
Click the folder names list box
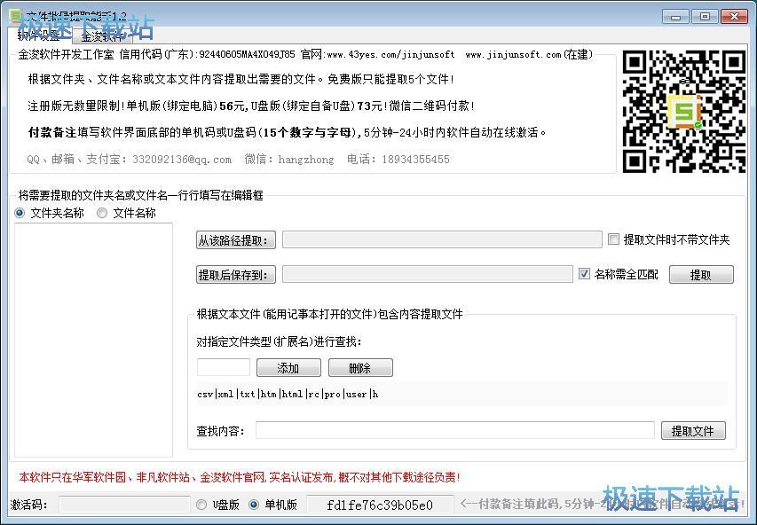pyautogui.click(x=93, y=340)
